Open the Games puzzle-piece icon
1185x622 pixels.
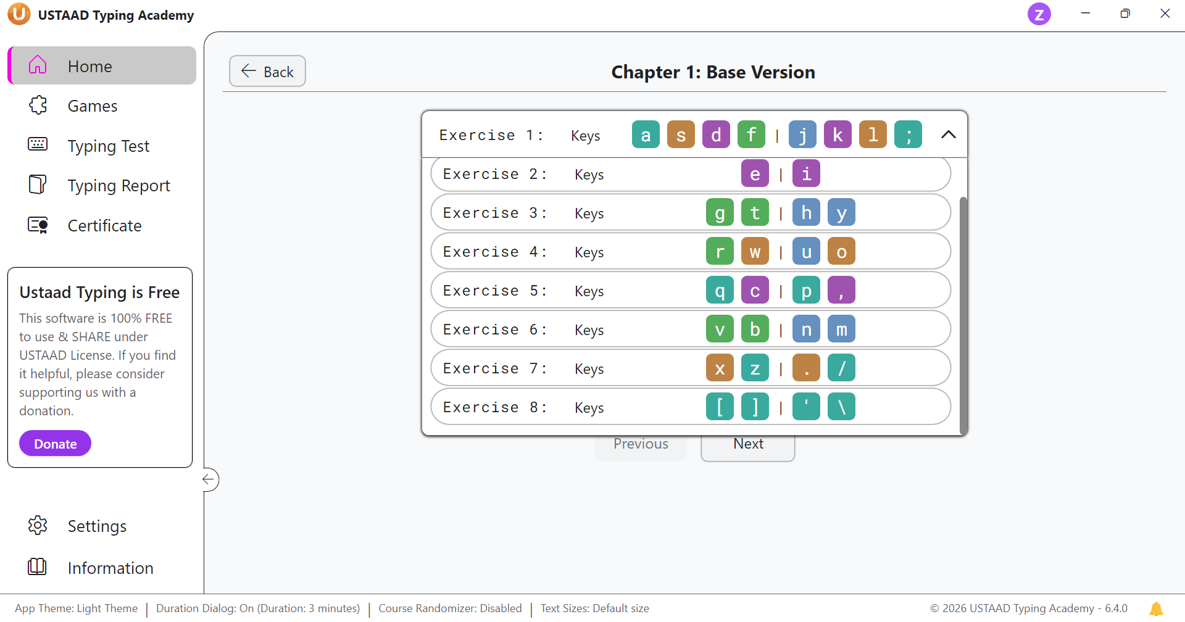(x=38, y=106)
